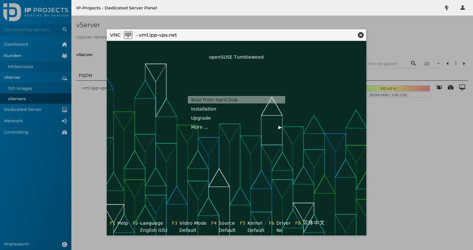Select the Upgrade boot entry
Viewport: 473px width, 250px height.
point(200,118)
